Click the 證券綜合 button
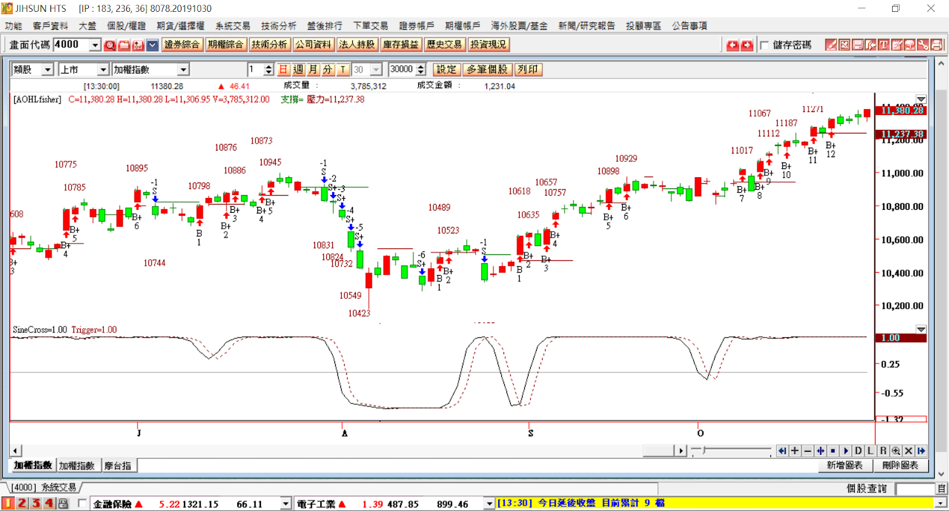949x511 pixels. tap(182, 44)
